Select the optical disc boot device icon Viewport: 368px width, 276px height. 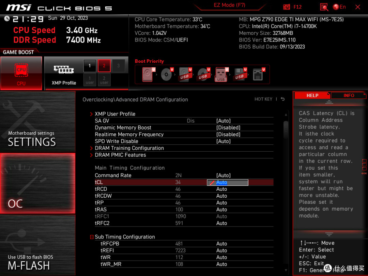tap(167, 74)
